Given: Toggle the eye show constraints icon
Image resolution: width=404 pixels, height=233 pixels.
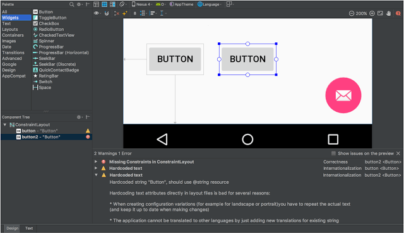Looking at the screenshot, I should coord(97,13).
